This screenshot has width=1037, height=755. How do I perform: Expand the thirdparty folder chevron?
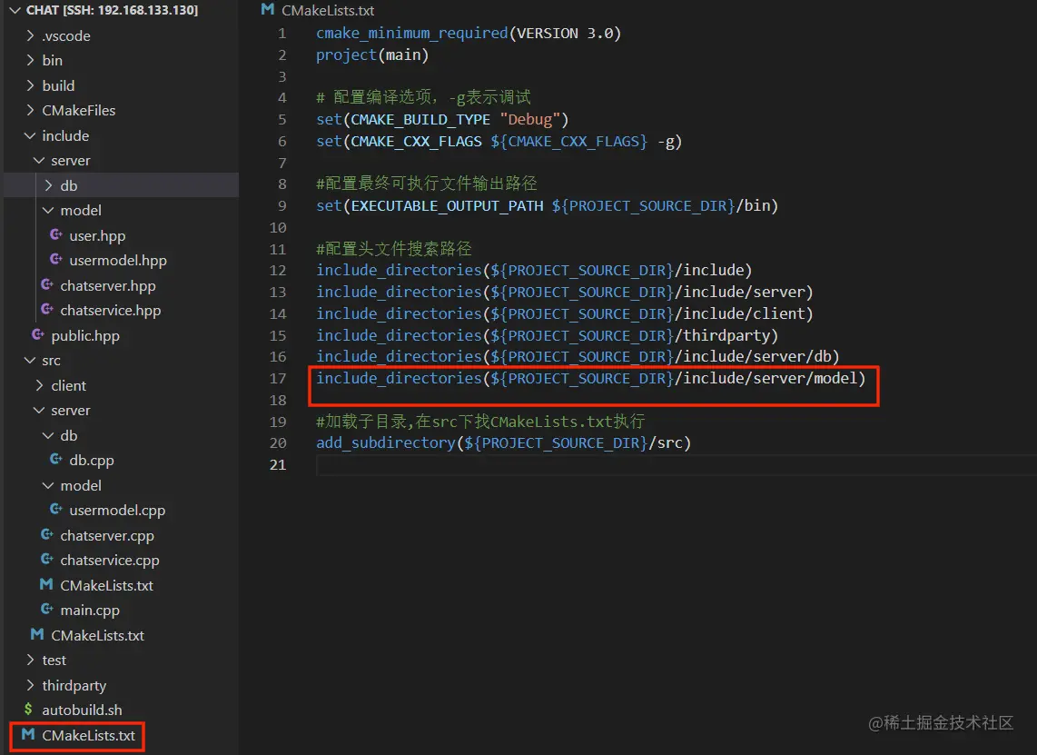(30, 685)
